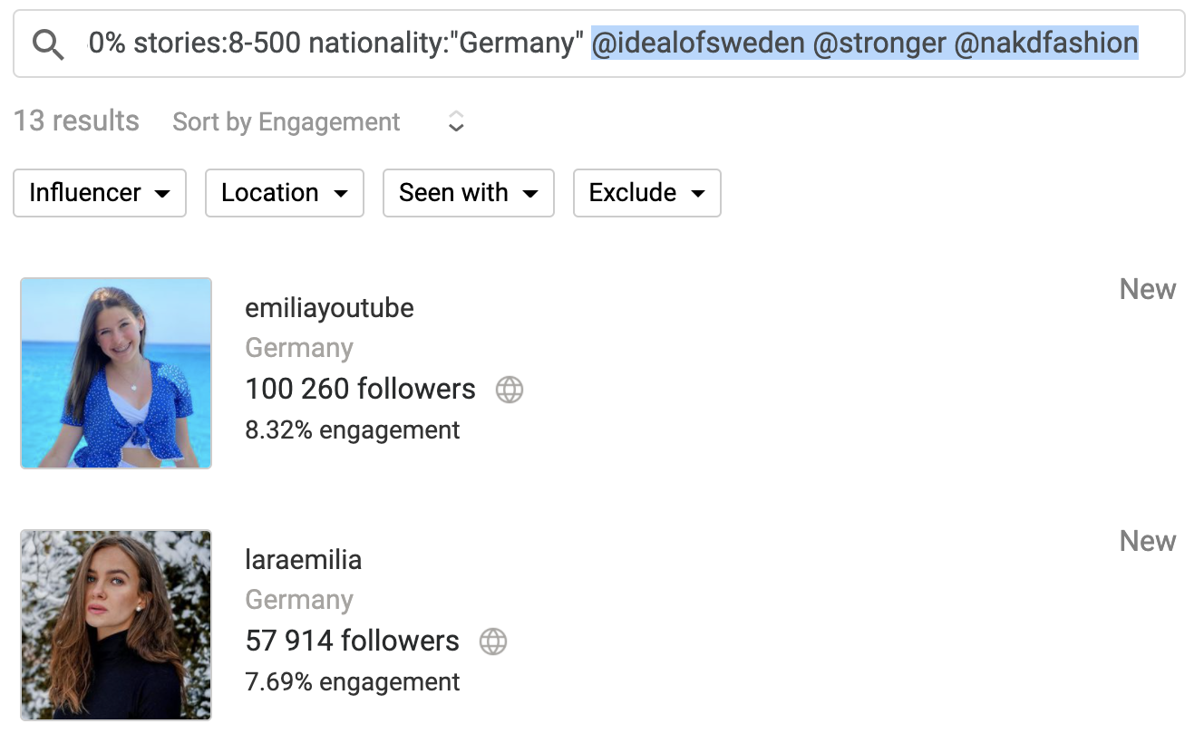The height and width of the screenshot is (743, 1204).
Task: Click the New badge for emiliayoutube
Action: [x=1148, y=290]
